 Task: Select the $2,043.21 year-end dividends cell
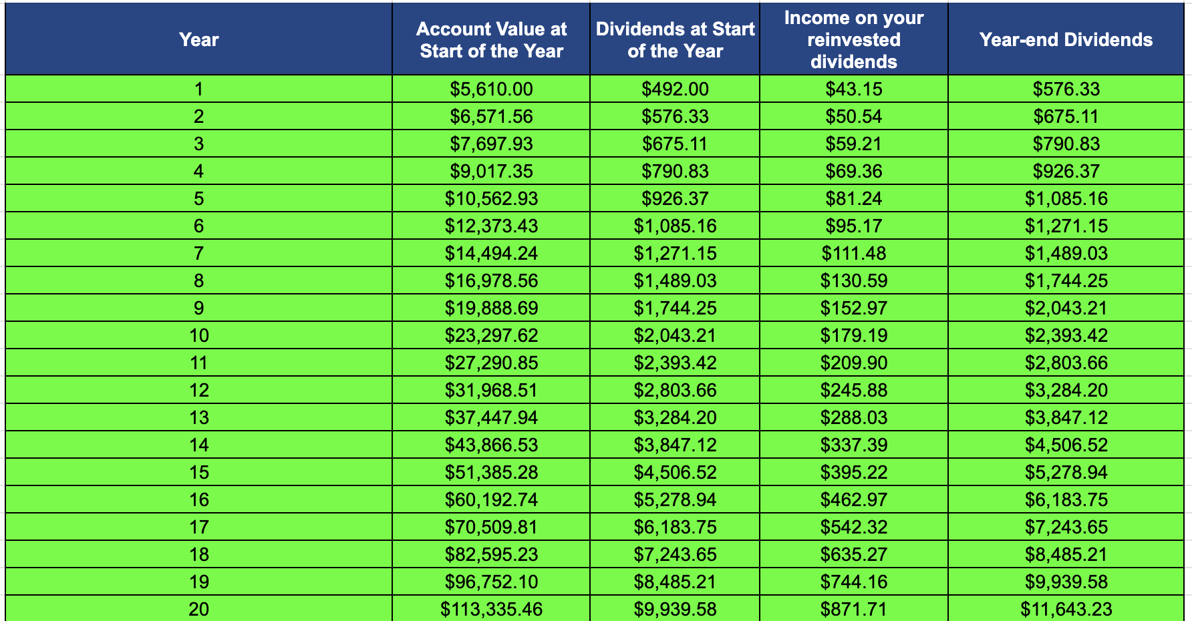pyautogui.click(x=1066, y=308)
